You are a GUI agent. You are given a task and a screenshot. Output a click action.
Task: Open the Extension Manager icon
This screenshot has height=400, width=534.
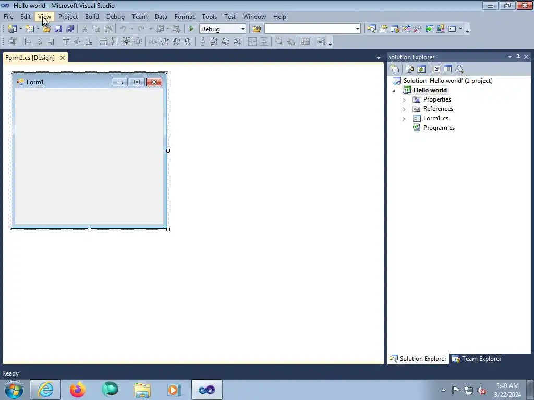[440, 29]
